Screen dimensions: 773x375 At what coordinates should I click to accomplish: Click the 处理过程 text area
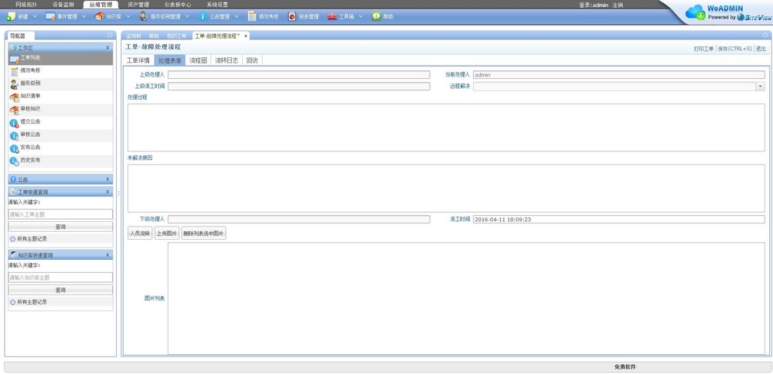446,128
